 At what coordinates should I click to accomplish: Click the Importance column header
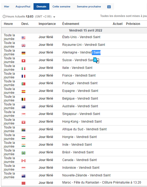pyautogui.click(x=47, y=24)
